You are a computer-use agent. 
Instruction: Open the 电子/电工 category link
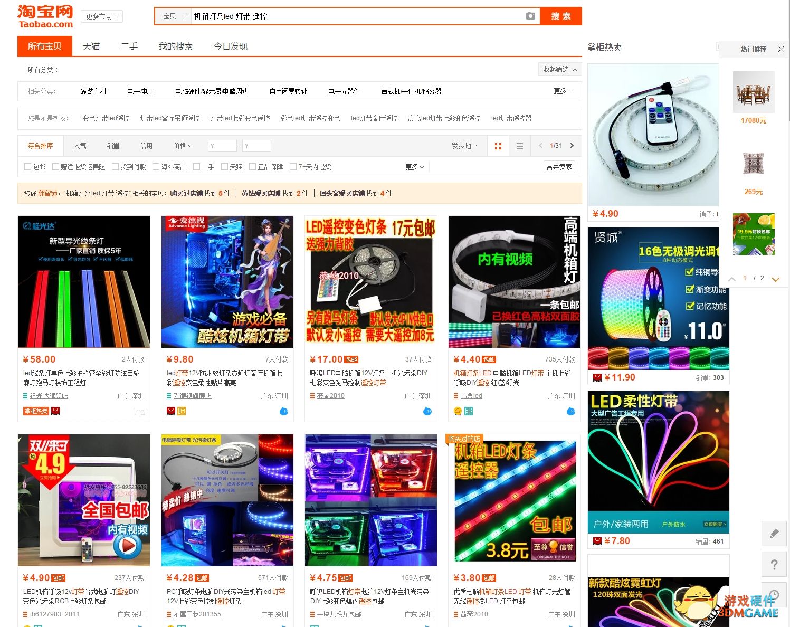click(x=140, y=91)
